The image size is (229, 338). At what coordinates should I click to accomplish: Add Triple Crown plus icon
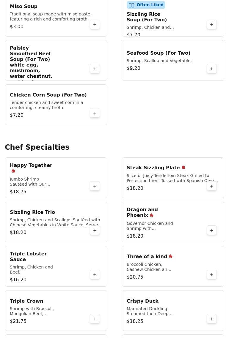95,319
